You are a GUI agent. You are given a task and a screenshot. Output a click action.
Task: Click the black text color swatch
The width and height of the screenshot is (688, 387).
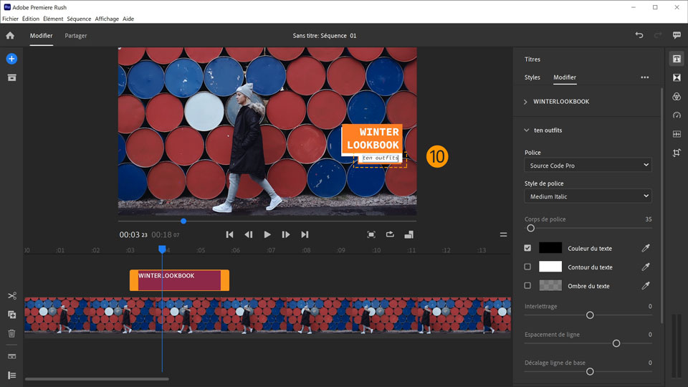click(x=550, y=248)
